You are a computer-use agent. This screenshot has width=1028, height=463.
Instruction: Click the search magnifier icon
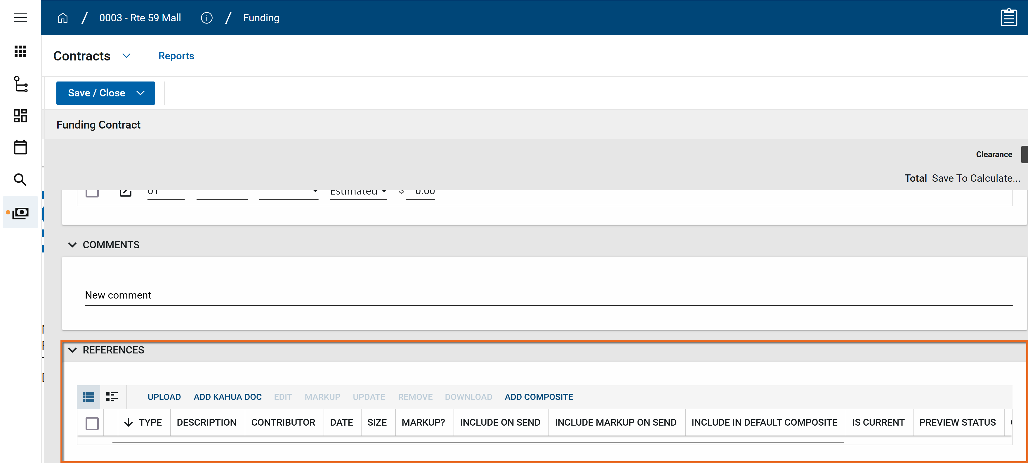point(20,180)
